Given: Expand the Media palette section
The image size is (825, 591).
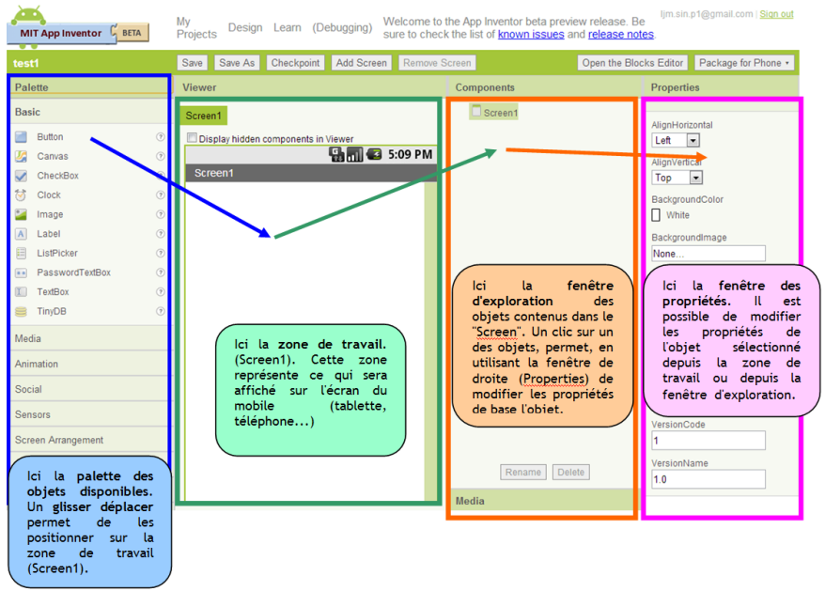Looking at the screenshot, I should (88, 338).
